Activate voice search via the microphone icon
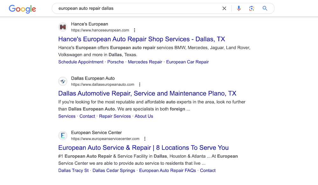The width and height of the screenshot is (318, 185). click(239, 8)
